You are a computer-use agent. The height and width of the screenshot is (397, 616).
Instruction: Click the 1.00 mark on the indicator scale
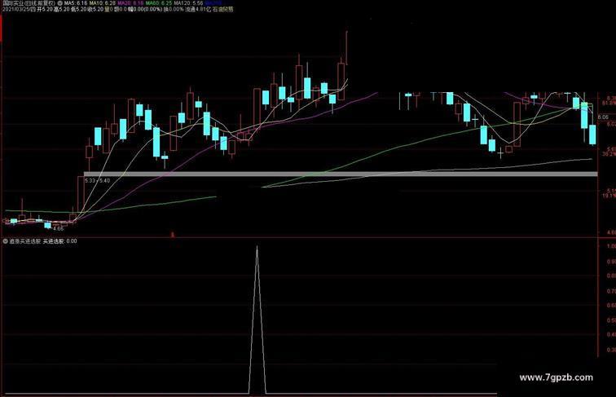pos(611,246)
